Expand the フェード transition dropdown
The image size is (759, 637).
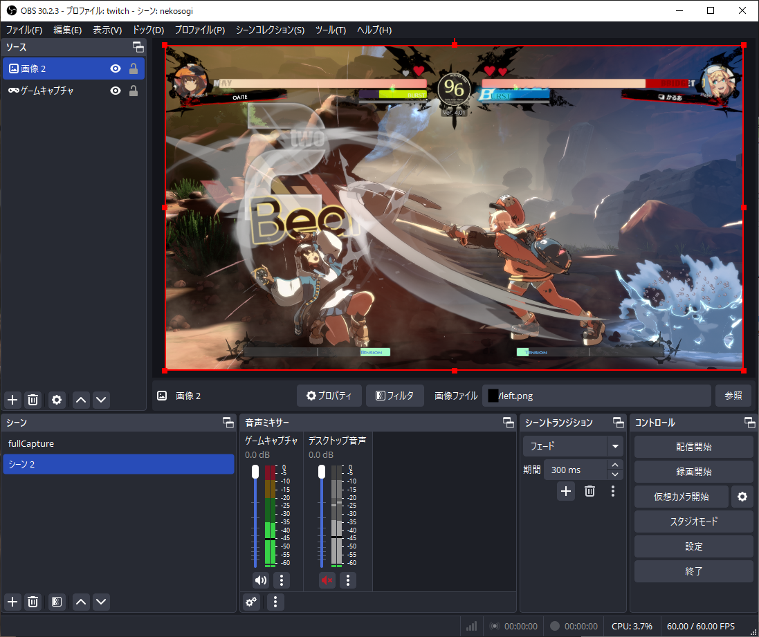click(614, 446)
